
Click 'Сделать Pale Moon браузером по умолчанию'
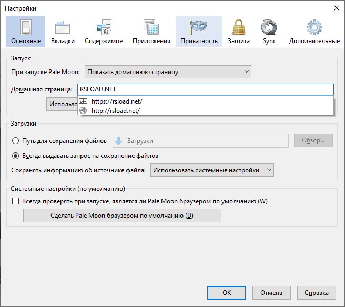pos(122,216)
